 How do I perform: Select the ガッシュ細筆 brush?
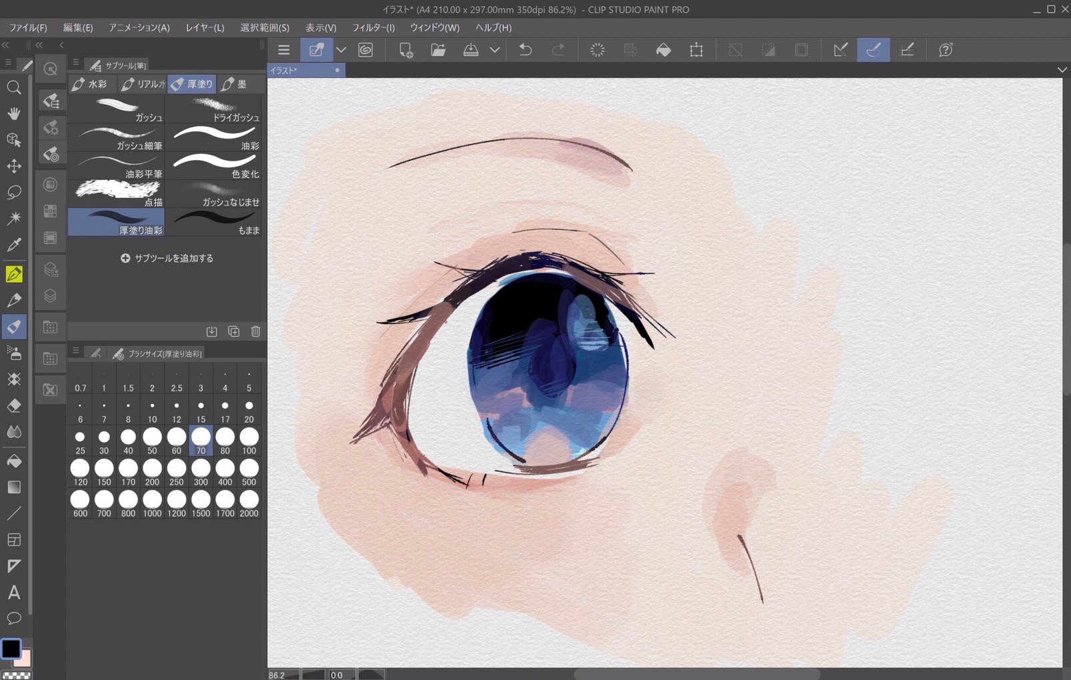pyautogui.click(x=117, y=138)
